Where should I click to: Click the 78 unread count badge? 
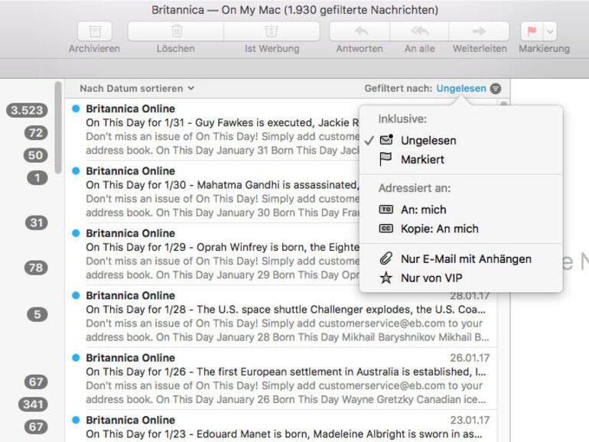[36, 268]
